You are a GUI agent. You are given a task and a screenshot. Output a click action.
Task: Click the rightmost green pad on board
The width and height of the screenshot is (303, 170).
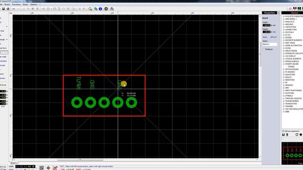132,102
